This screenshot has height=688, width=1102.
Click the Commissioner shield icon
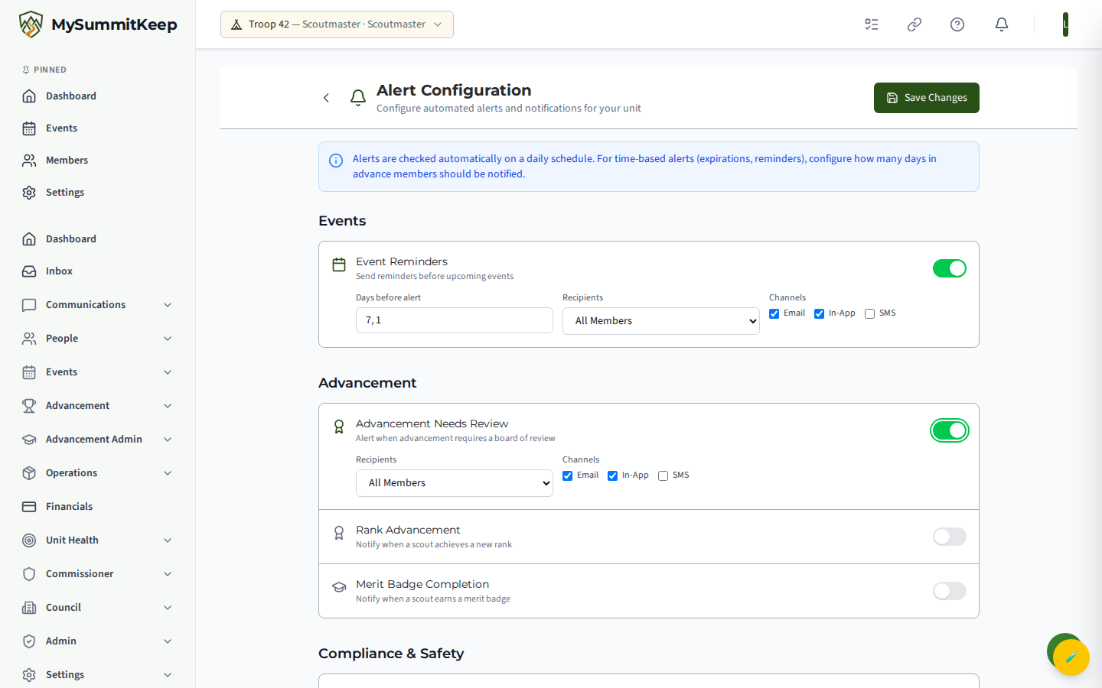point(29,574)
